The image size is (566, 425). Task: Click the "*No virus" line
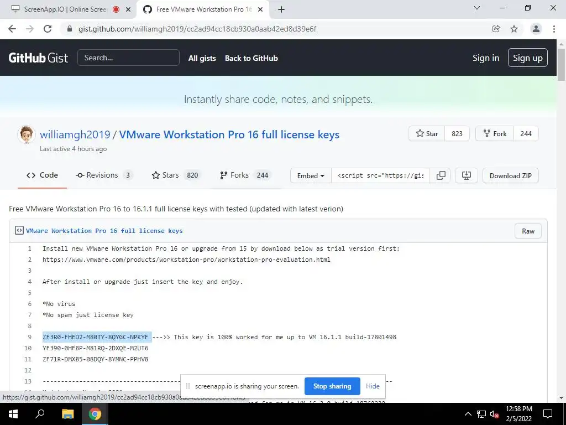tap(59, 304)
